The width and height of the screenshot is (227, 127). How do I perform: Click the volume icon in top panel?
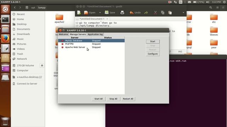[207, 2]
